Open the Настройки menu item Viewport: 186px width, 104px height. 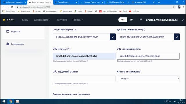[62, 20]
